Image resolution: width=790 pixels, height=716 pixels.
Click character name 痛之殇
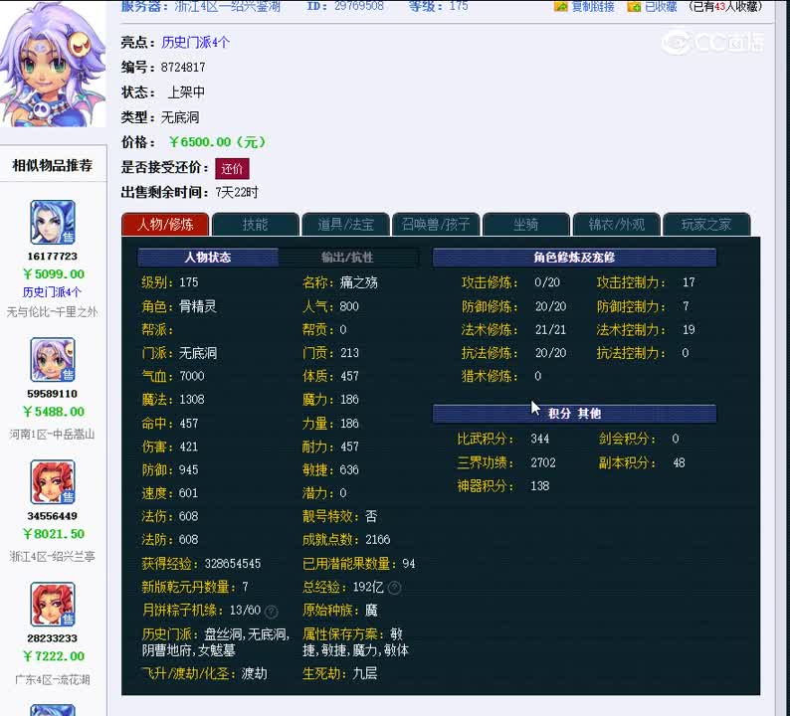(x=359, y=282)
